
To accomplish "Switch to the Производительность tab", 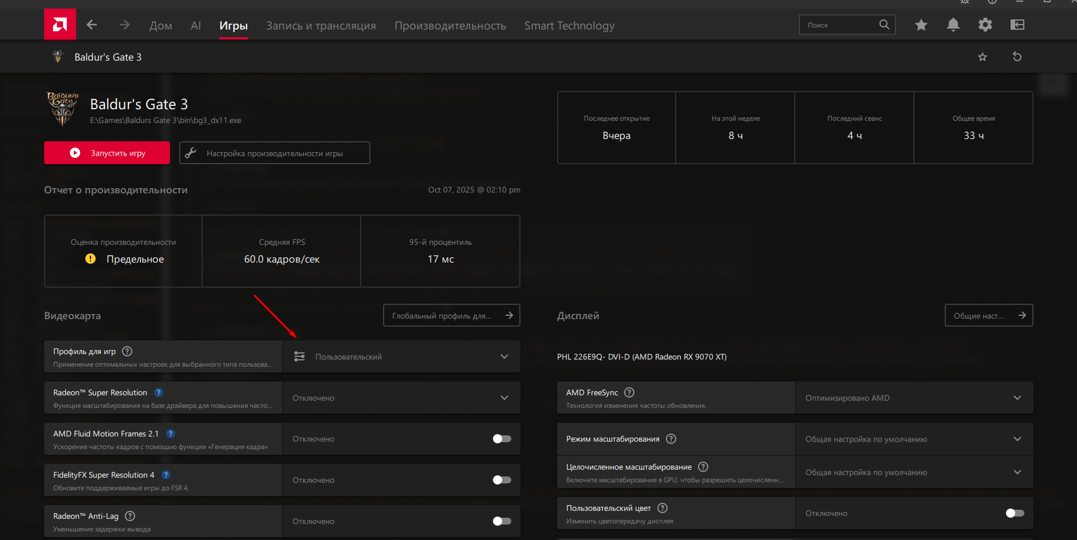I will [450, 26].
